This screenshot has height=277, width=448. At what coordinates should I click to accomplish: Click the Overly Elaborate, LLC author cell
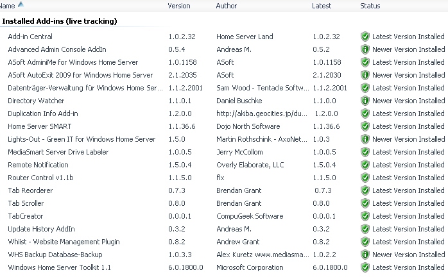[250, 165]
